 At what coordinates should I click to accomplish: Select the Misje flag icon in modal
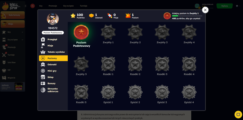coord(43,46)
